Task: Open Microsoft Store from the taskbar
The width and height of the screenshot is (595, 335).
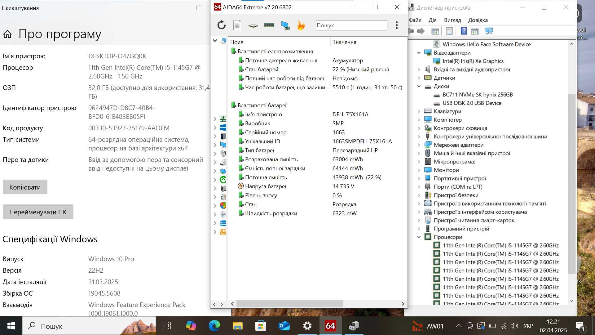Action: pyautogui.click(x=261, y=326)
